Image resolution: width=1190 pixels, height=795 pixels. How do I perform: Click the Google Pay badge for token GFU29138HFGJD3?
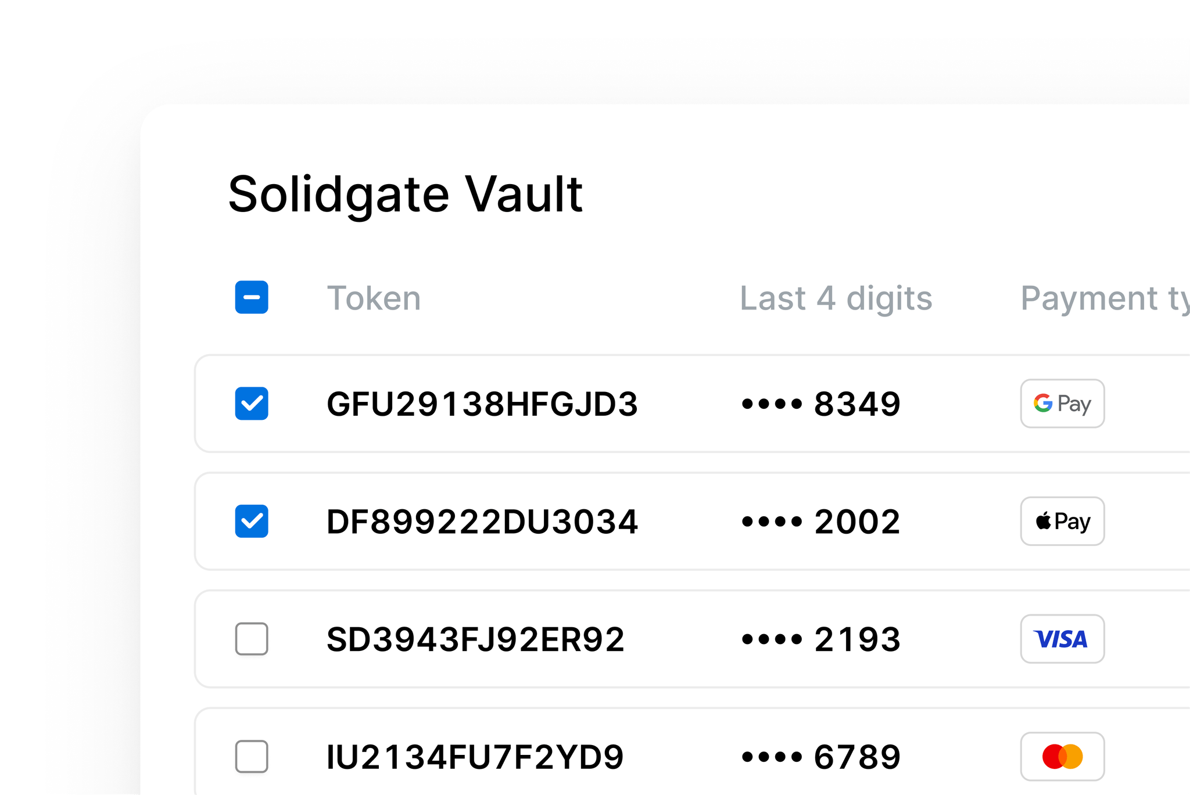[x=1062, y=404]
